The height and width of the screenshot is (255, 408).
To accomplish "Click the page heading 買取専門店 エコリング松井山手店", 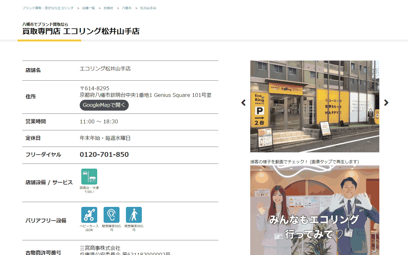I will (81, 31).
